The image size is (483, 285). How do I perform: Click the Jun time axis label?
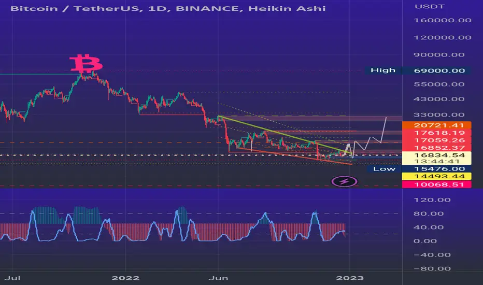pyautogui.click(x=218, y=278)
